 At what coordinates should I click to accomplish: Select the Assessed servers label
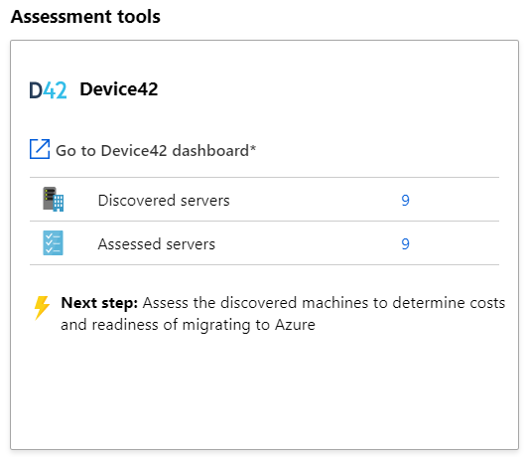tap(156, 244)
